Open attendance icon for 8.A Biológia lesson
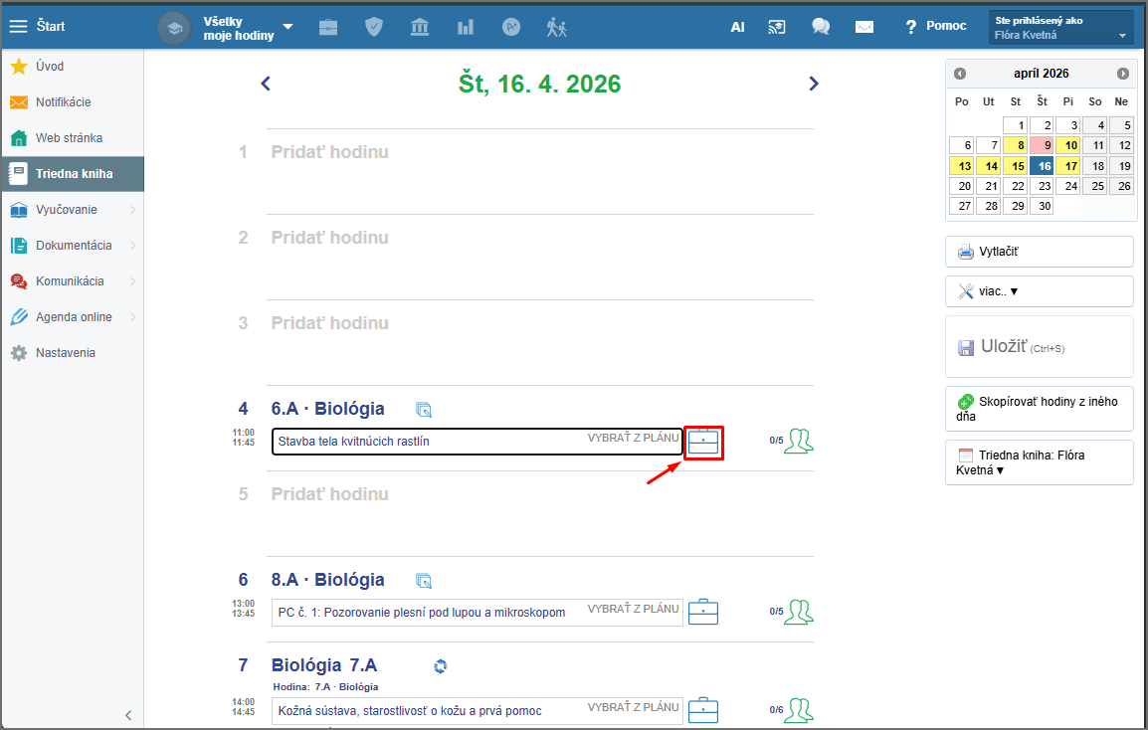The height and width of the screenshot is (730, 1148). [798, 612]
